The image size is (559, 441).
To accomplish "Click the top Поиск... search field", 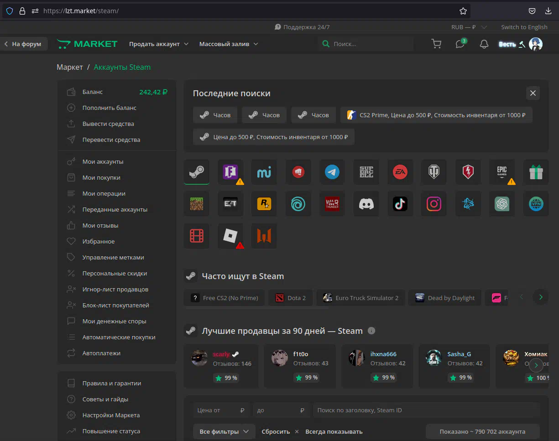I will pos(366,44).
